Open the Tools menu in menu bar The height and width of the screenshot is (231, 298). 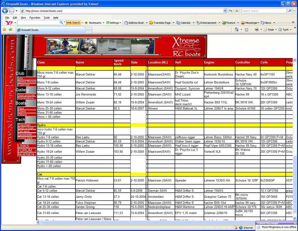click(x=46, y=18)
